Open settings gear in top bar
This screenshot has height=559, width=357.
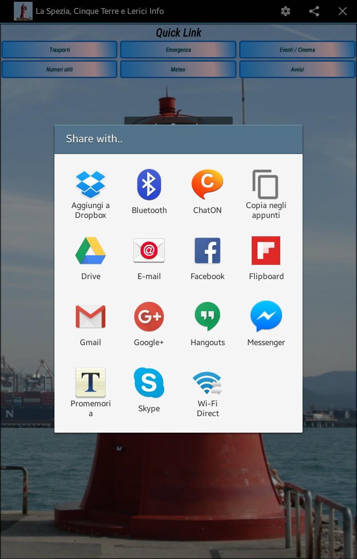286,11
